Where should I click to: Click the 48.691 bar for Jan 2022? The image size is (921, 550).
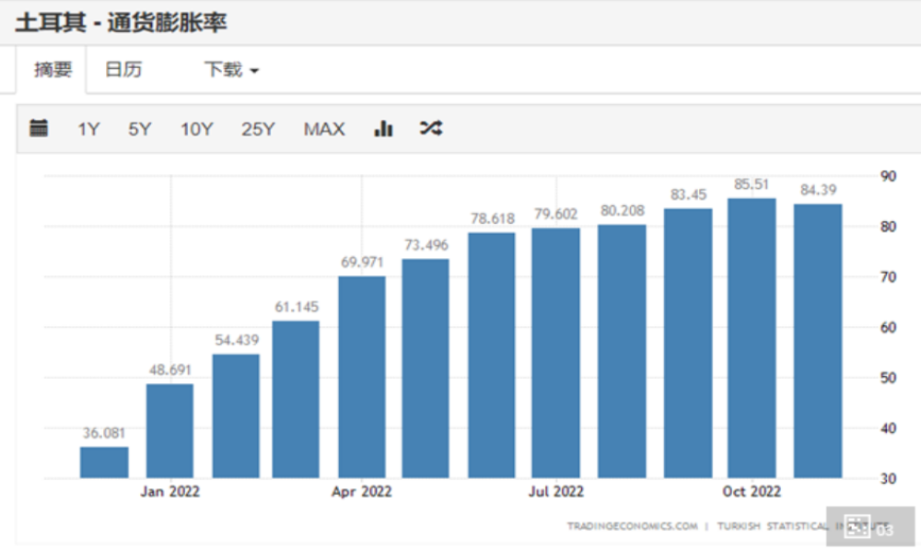click(169, 430)
